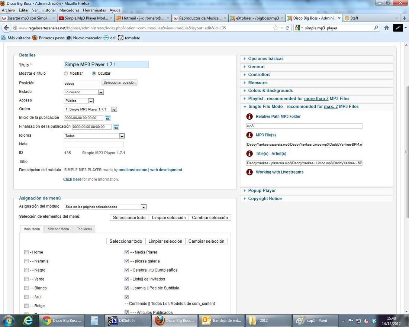Select the Mostrar radio button
Viewport: 409px width, 327px height.
click(66, 74)
